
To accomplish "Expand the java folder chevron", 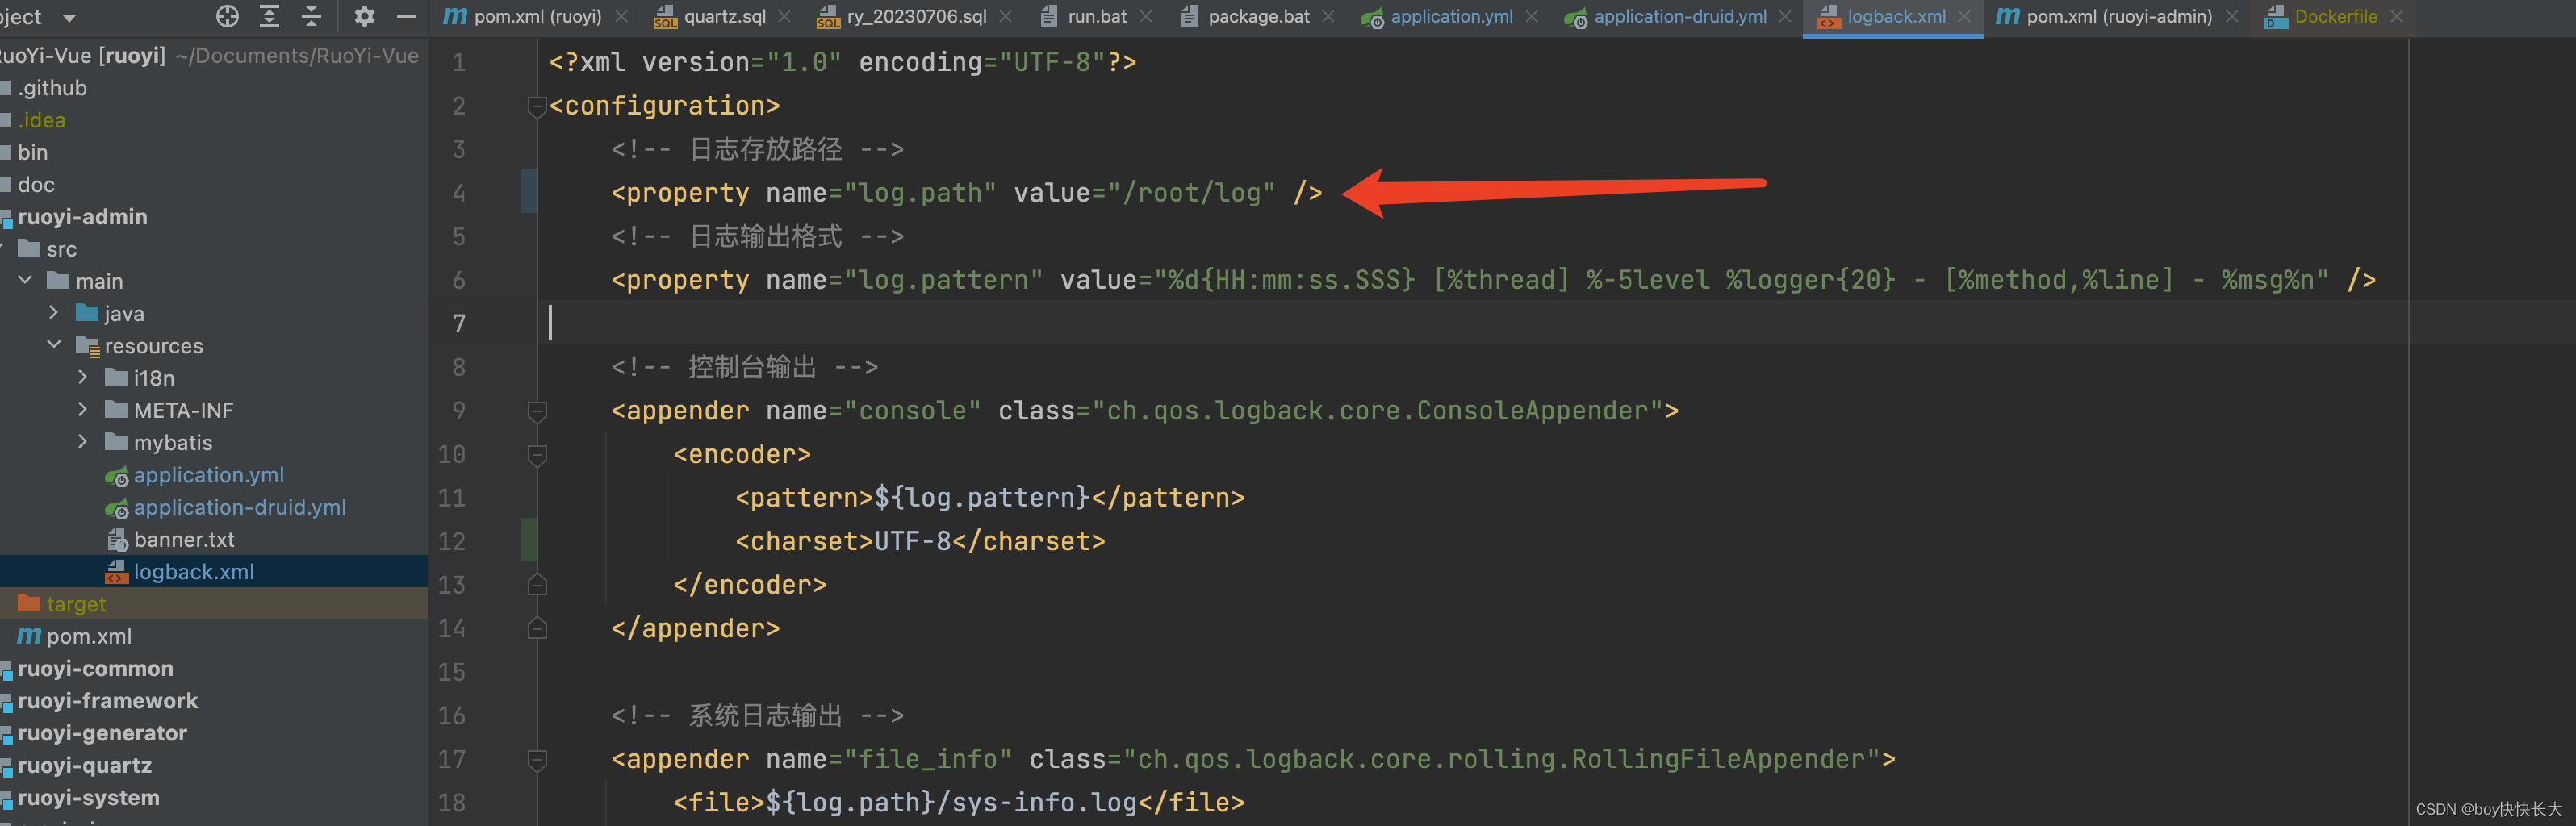I will [x=54, y=313].
